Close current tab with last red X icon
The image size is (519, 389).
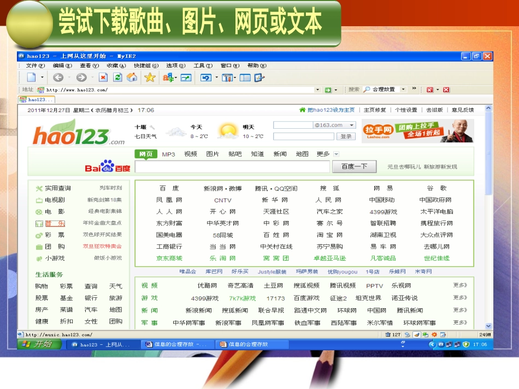(x=446, y=90)
